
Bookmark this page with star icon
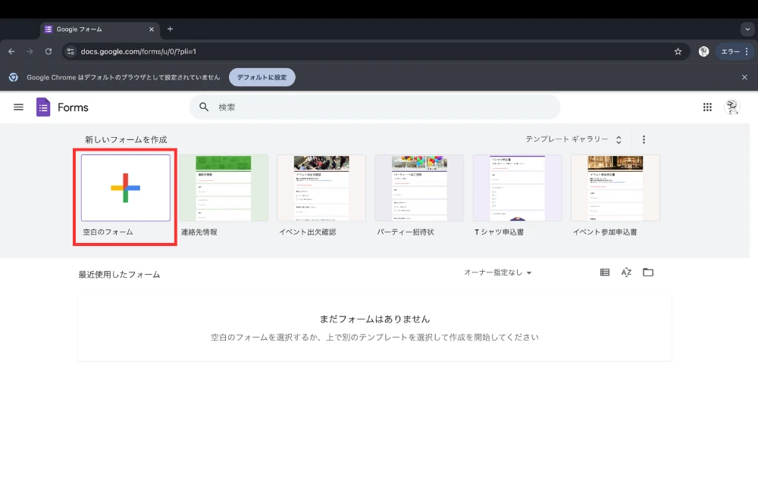pos(678,51)
